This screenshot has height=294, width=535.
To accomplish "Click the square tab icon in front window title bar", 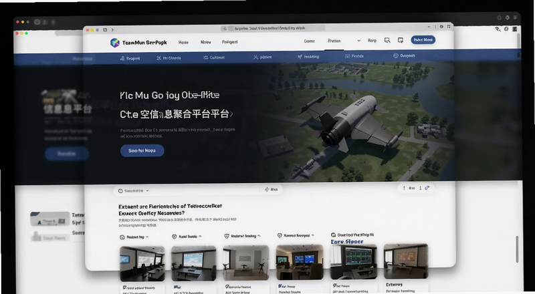I will (x=105, y=30).
